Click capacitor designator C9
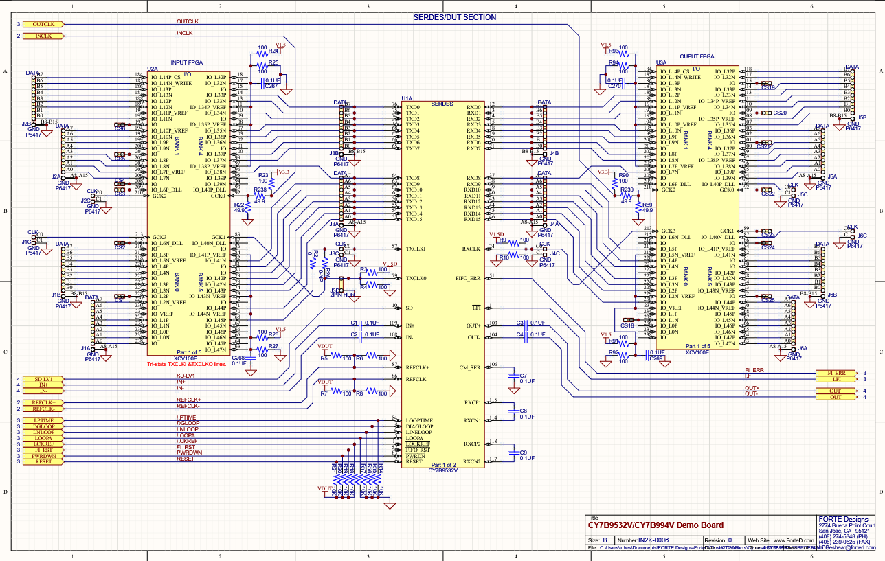 [524, 453]
